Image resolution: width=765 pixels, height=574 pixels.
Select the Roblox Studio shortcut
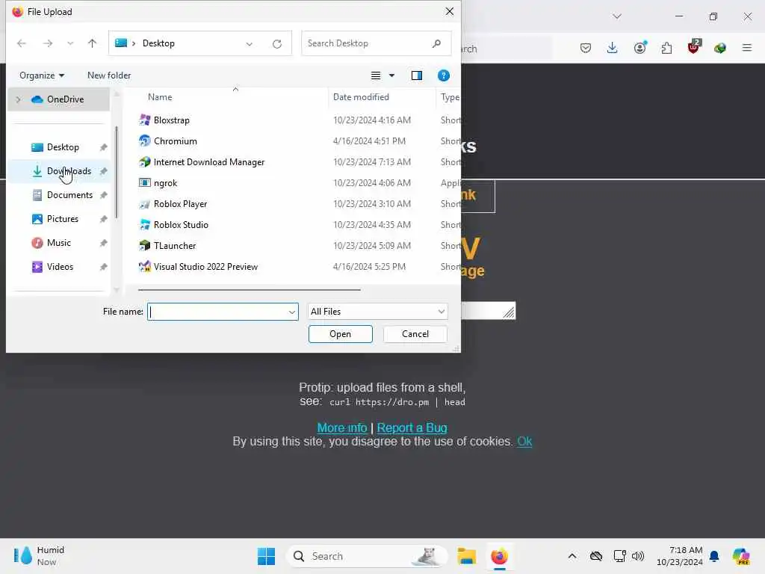[181, 225]
